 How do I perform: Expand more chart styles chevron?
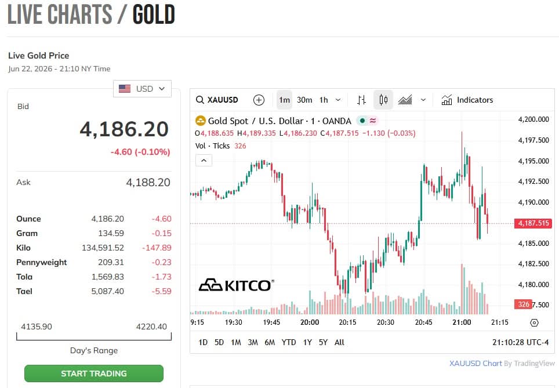[423, 100]
